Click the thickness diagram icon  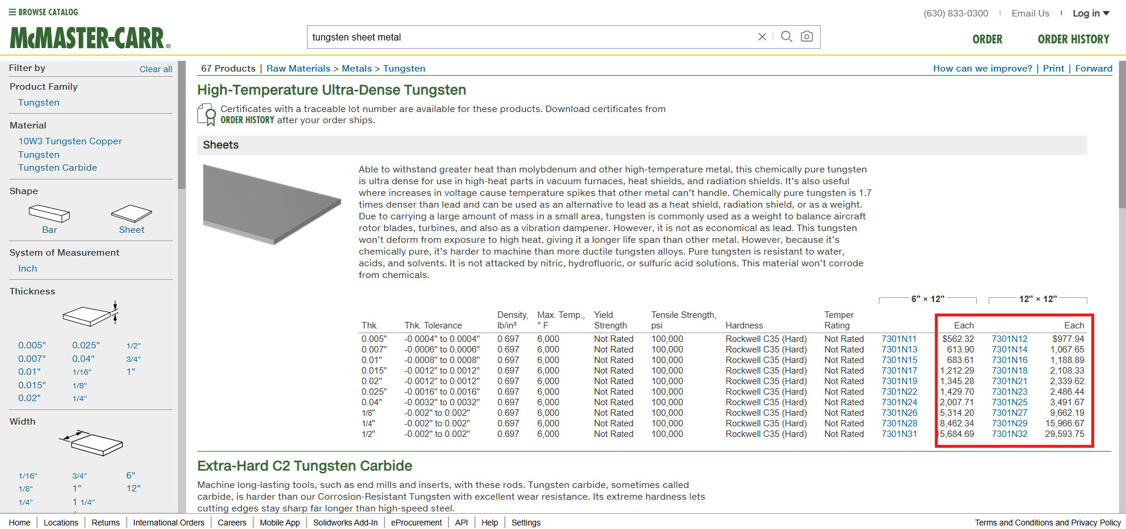coord(92,314)
